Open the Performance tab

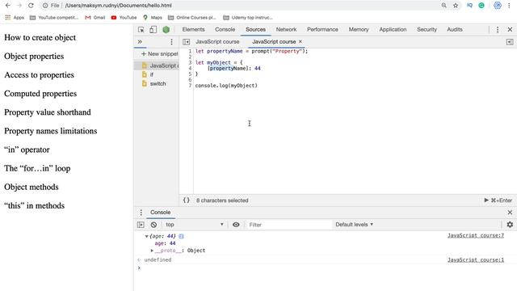pos(322,29)
